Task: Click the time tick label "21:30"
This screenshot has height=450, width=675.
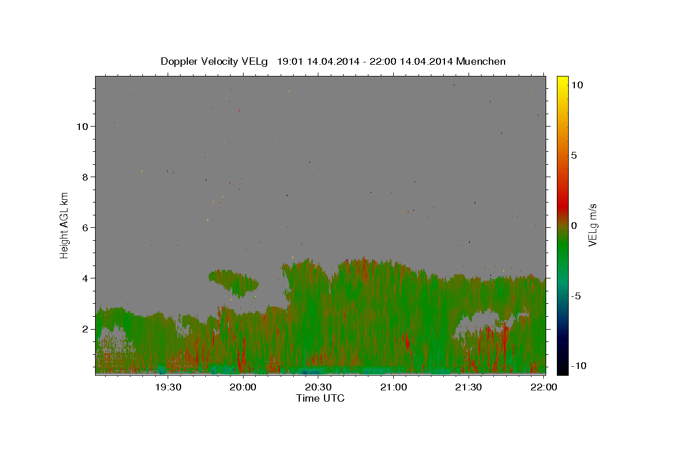Action: [x=469, y=387]
